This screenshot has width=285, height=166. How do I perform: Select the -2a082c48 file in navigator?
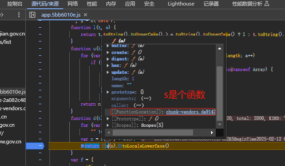(x=13, y=100)
